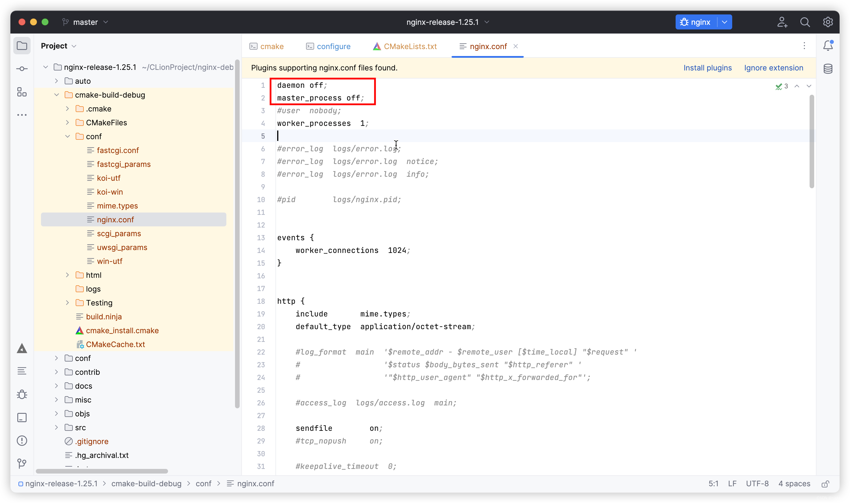Open the Terminal tool window icon
The height and width of the screenshot is (503, 850).
22,418
